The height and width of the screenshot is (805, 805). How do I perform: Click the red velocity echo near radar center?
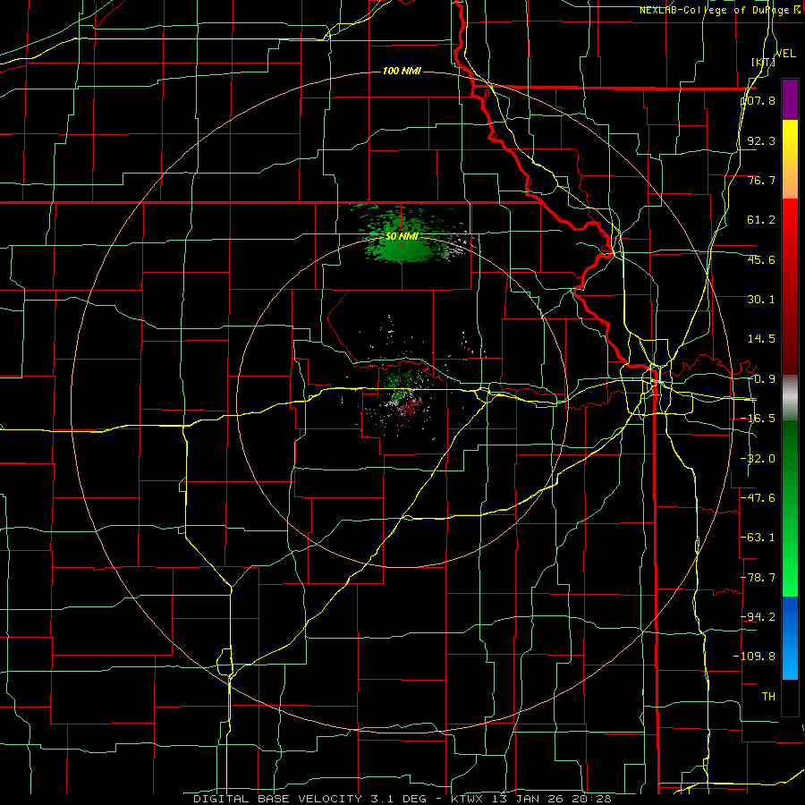411,408
